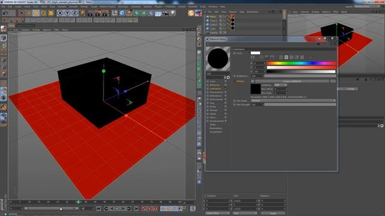Click the green Subdivision Surface generator icon
This screenshot has height=216, width=385.
pyautogui.click(x=137, y=13)
